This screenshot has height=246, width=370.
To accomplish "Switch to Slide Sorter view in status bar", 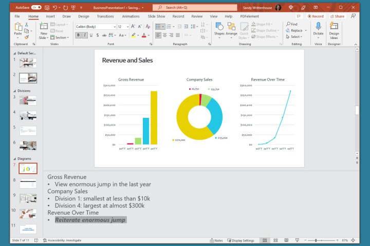I will 275,240.
